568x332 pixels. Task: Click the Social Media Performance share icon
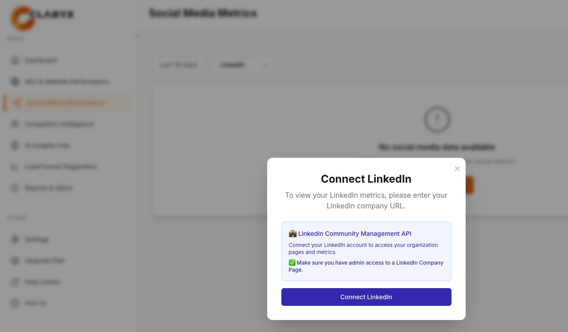tap(17, 103)
